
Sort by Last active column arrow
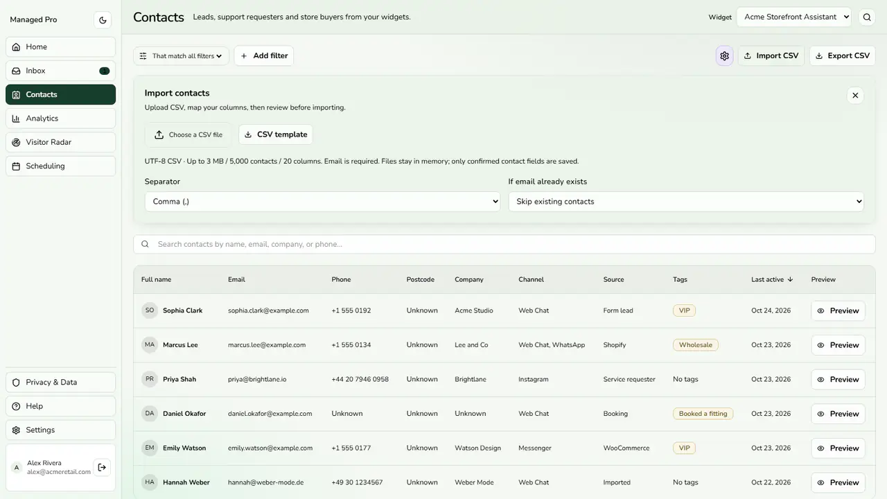click(790, 279)
